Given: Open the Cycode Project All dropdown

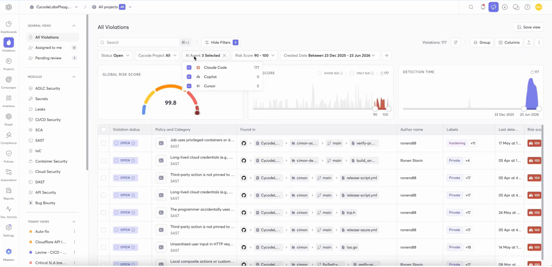Looking at the screenshot, I should pyautogui.click(x=157, y=56).
